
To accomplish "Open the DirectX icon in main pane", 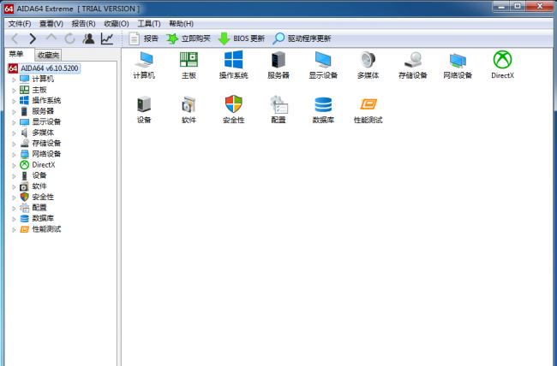I will pyautogui.click(x=502, y=64).
